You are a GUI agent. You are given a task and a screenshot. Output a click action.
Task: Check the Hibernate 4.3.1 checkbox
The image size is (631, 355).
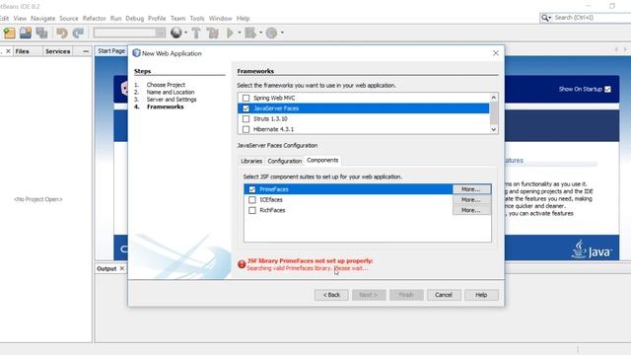tap(245, 129)
